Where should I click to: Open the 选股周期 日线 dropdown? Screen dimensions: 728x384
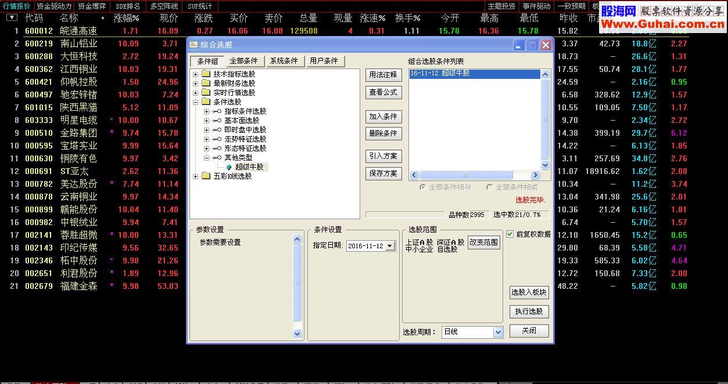pos(497,332)
